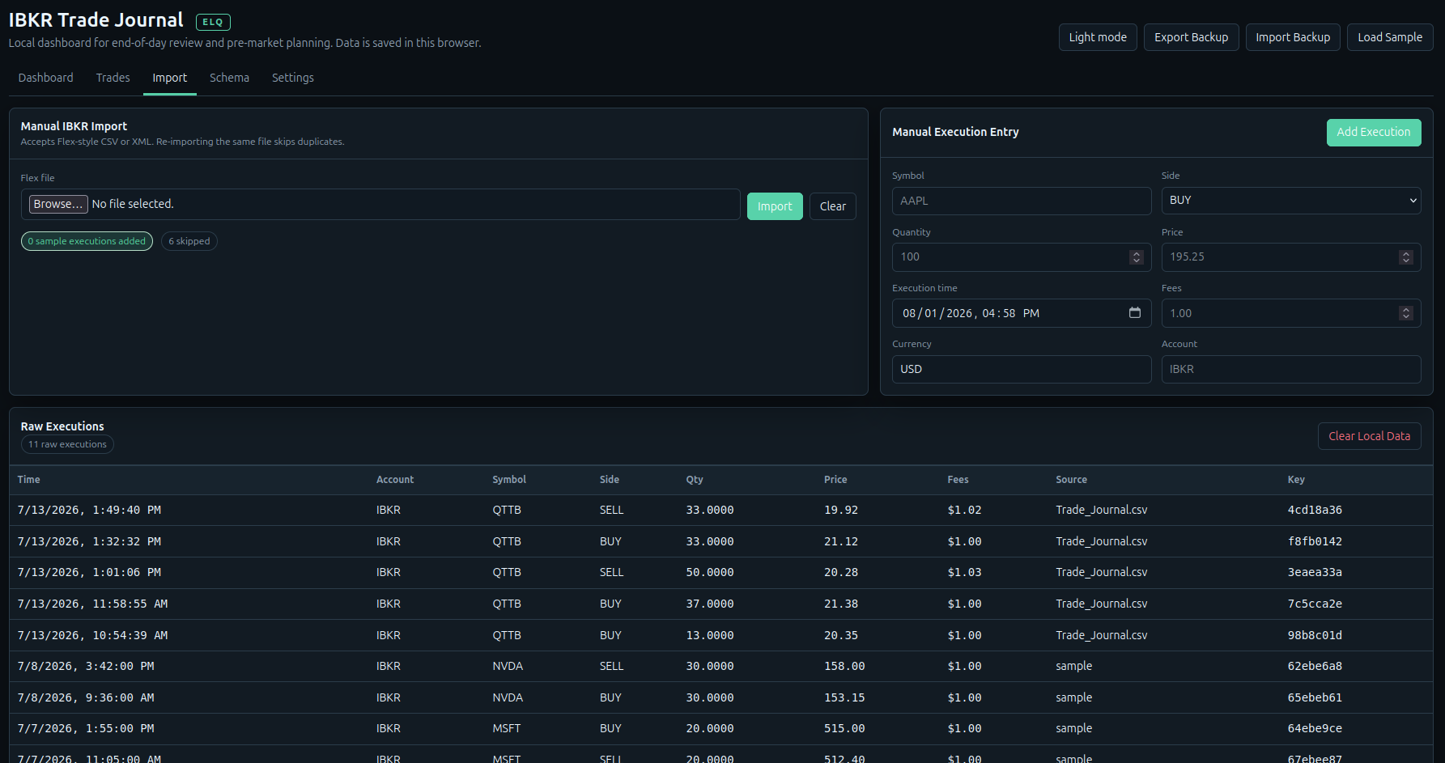Click the Symbol column header
This screenshot has height=763, width=1445.
tap(509, 480)
